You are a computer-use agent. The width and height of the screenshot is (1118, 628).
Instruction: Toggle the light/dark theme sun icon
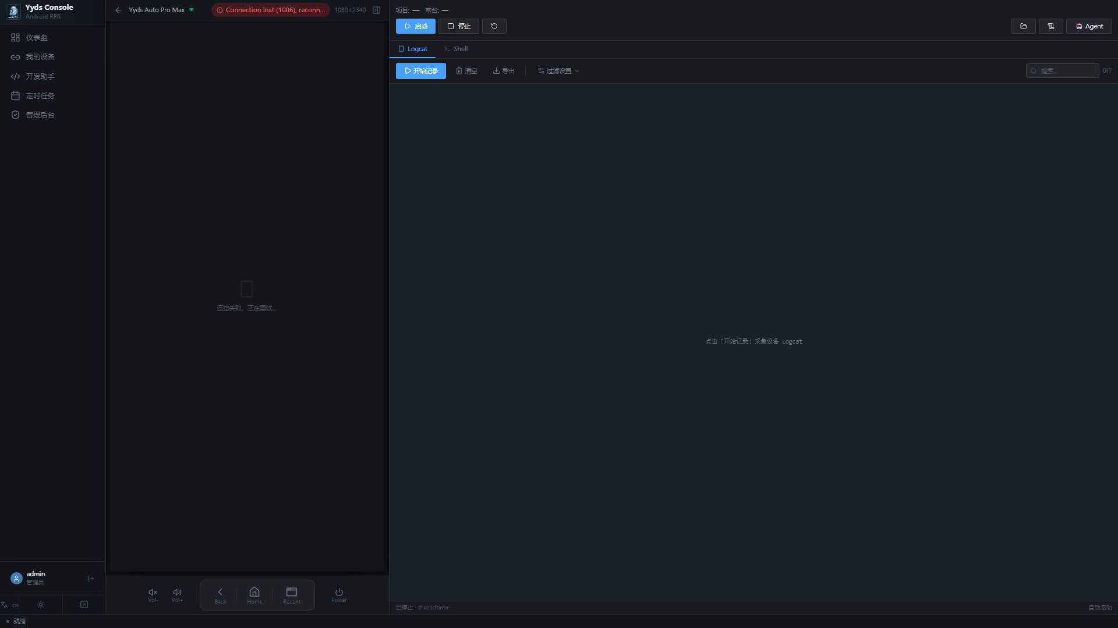pos(41,605)
